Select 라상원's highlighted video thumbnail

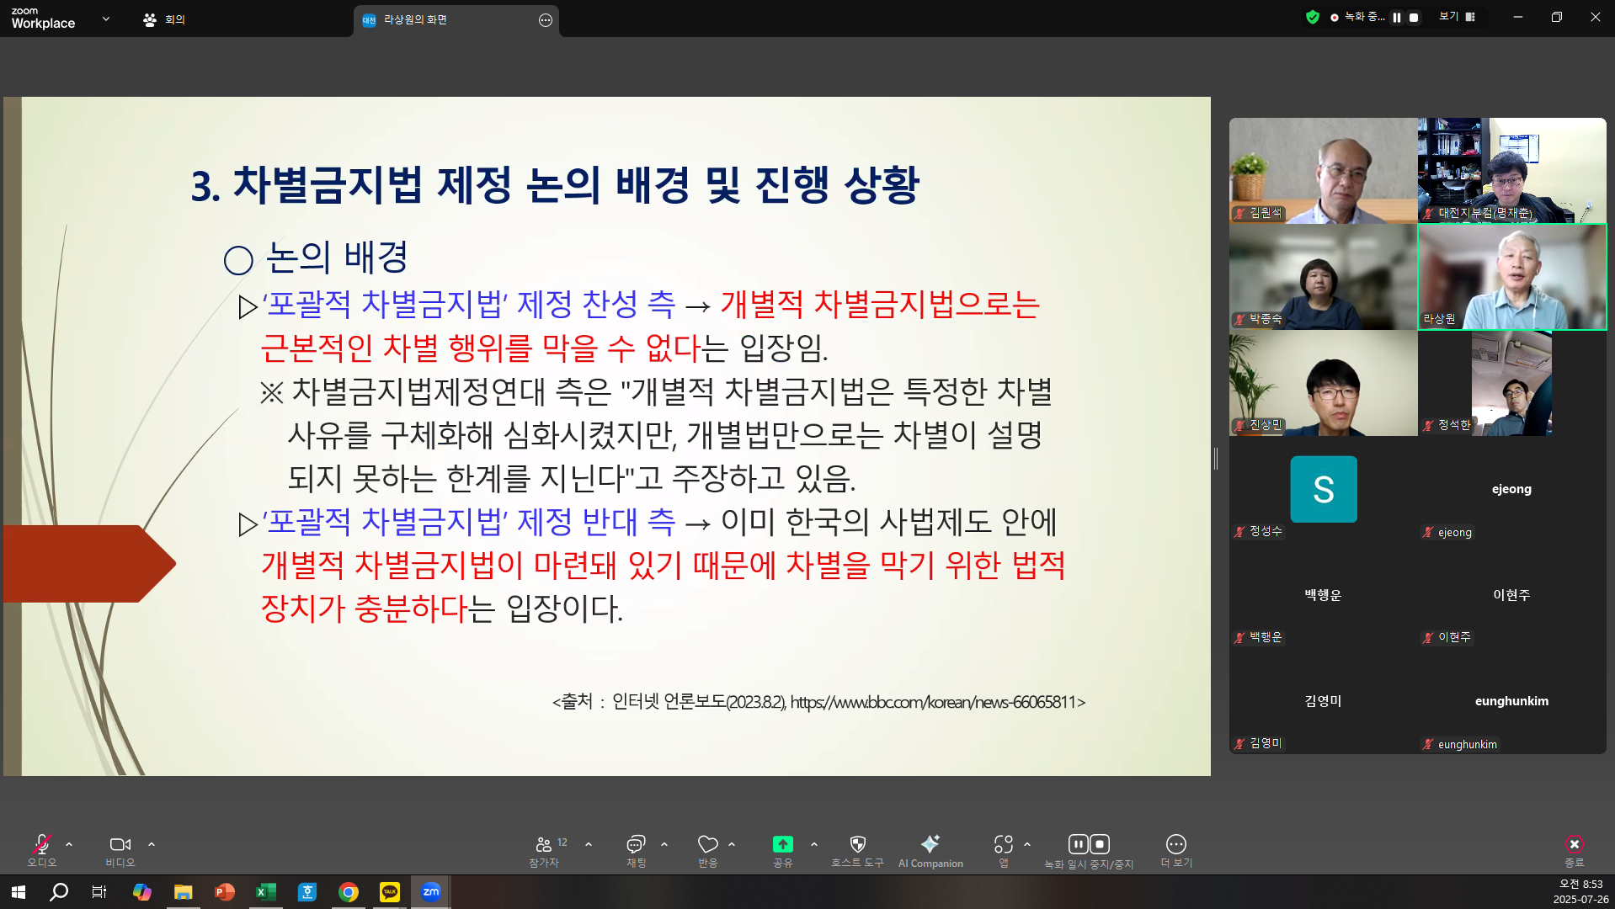[x=1511, y=278]
